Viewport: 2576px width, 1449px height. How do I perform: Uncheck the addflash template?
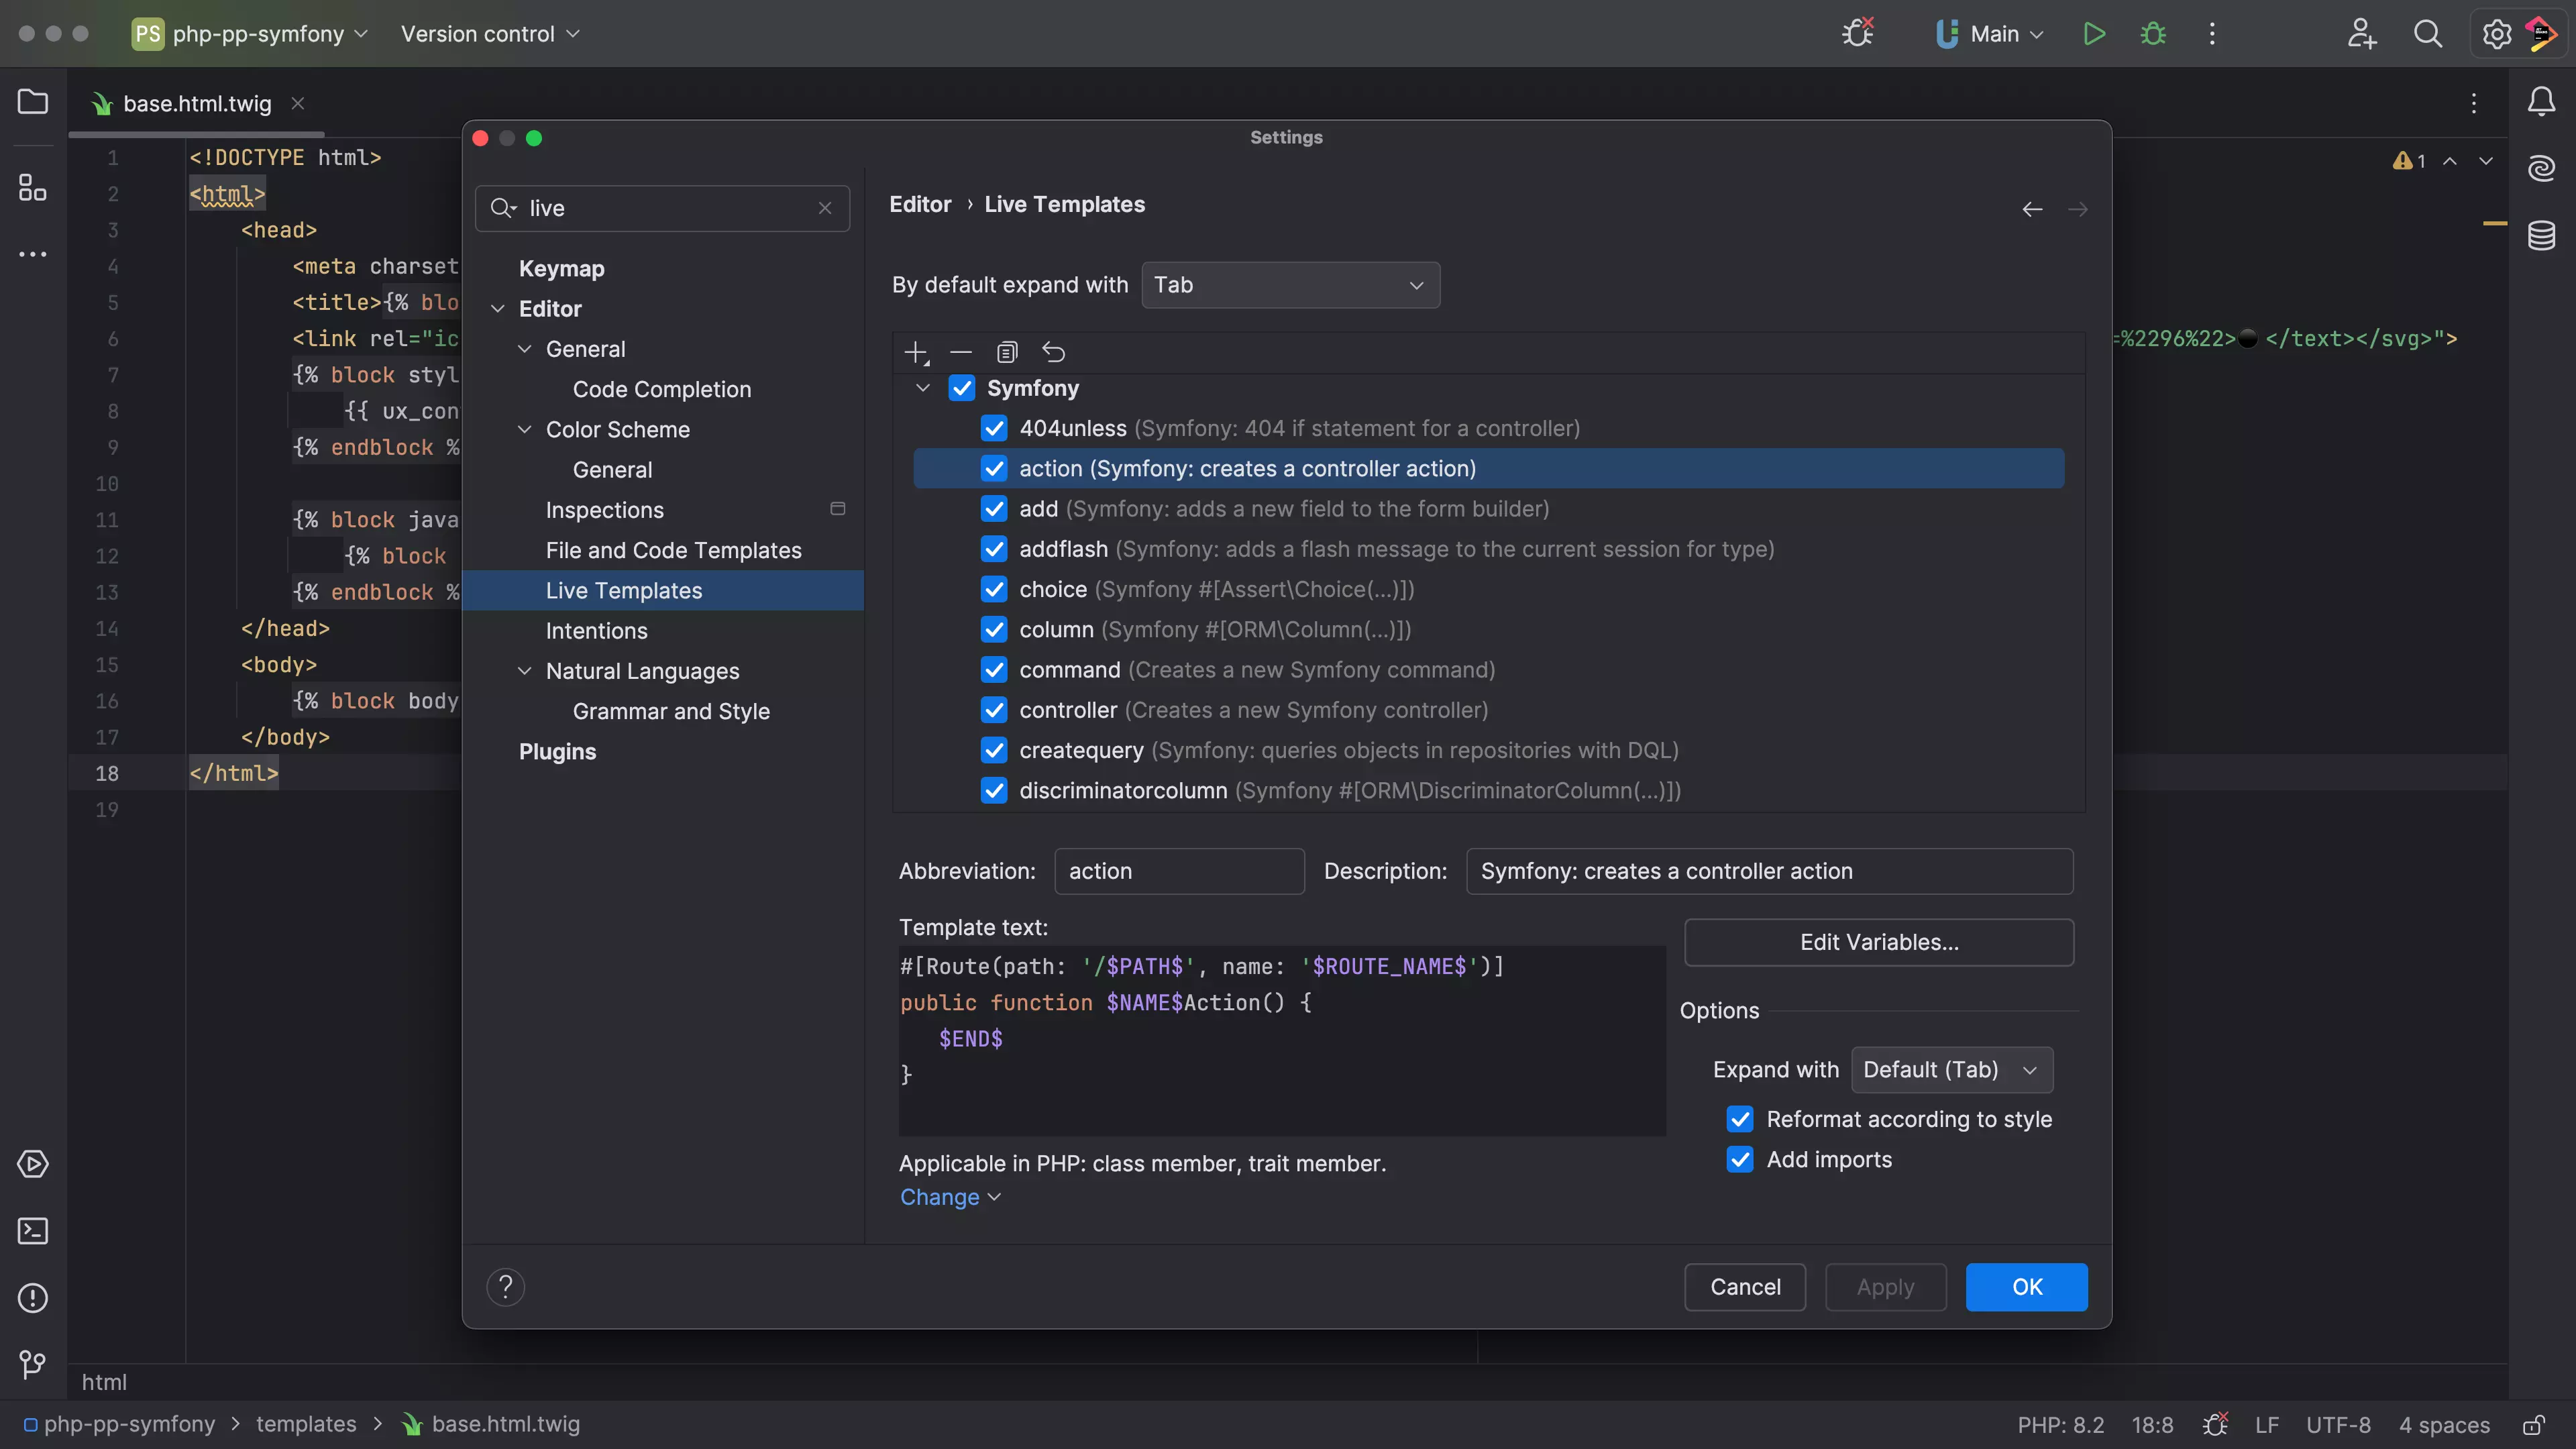tap(994, 549)
